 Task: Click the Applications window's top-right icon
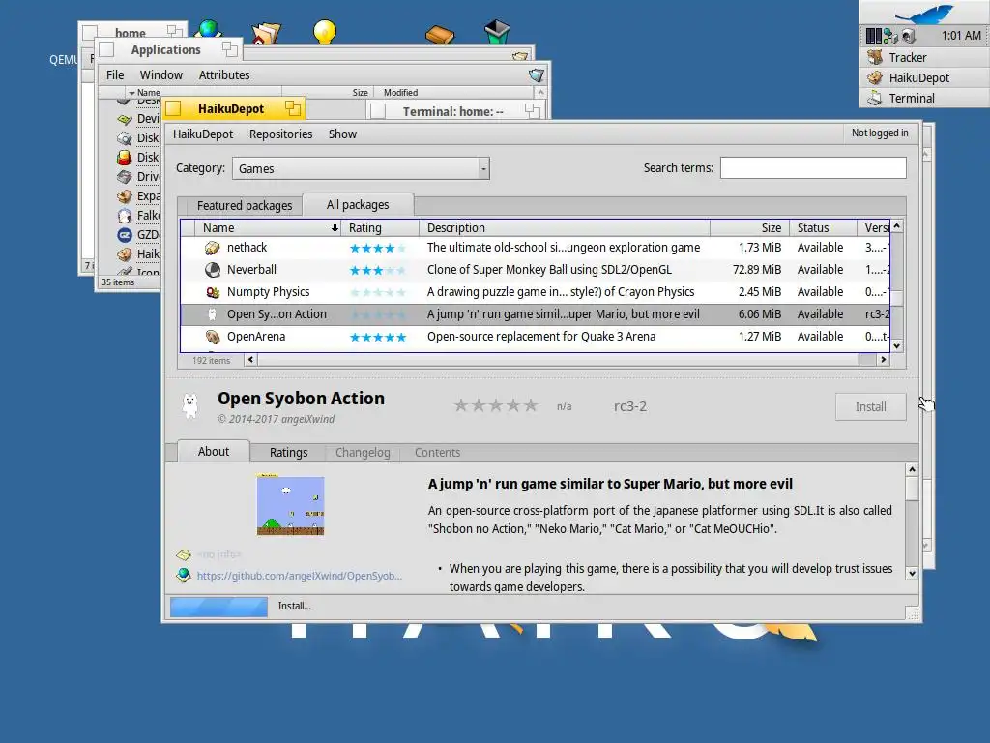536,75
